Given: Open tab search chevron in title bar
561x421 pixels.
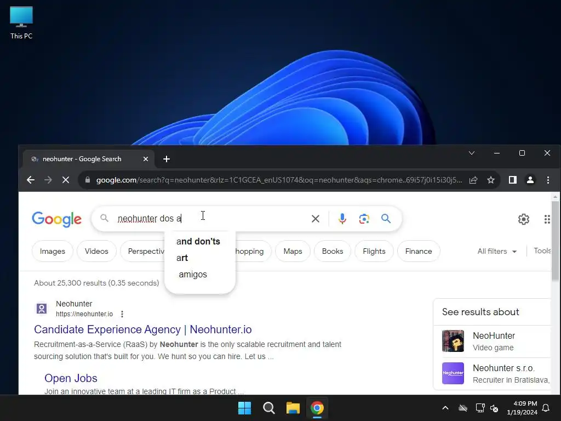Looking at the screenshot, I should (472, 153).
